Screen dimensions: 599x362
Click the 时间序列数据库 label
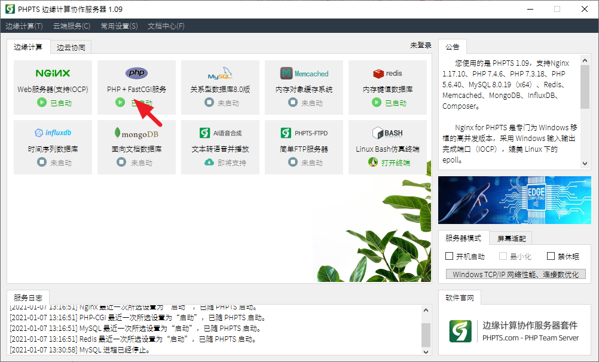click(53, 149)
